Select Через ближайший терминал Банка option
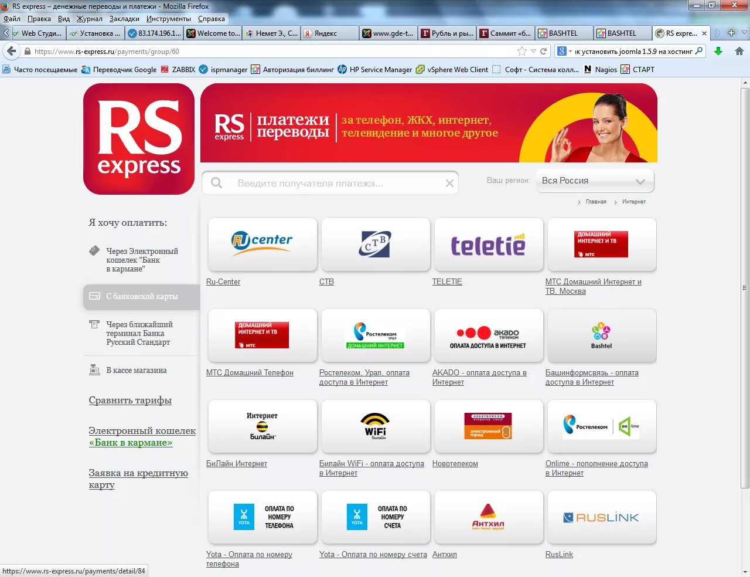The image size is (750, 577). point(139,333)
